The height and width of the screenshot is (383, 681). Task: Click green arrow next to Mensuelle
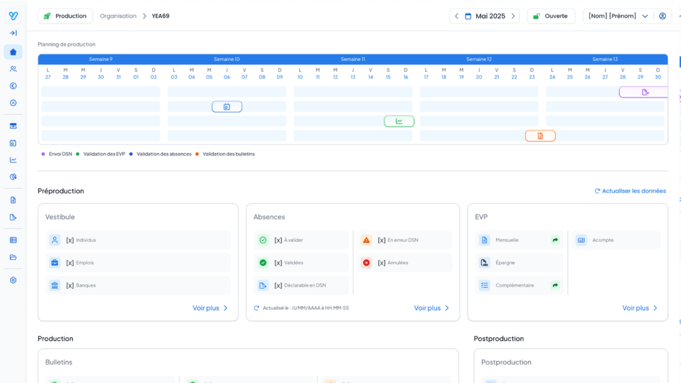[555, 240]
